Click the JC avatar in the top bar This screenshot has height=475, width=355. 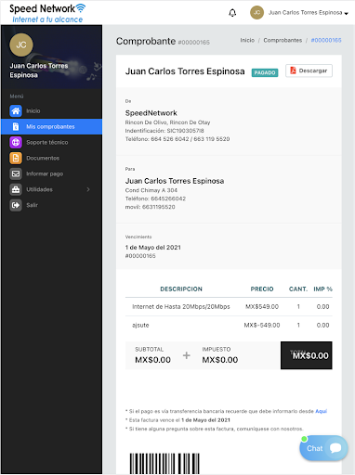[256, 13]
